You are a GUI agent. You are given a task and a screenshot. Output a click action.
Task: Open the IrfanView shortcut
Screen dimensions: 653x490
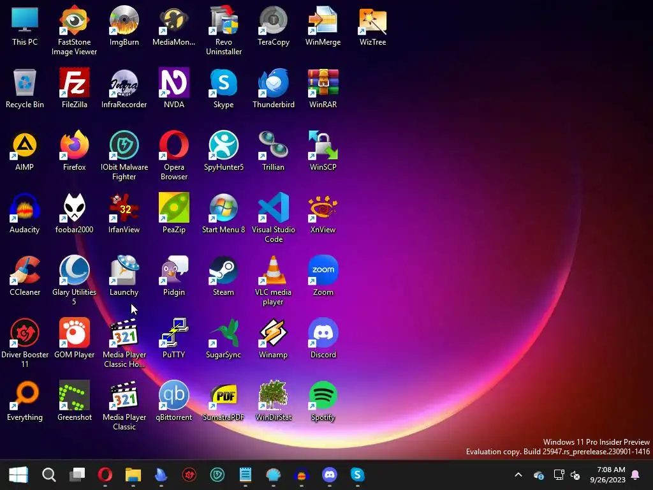click(x=124, y=213)
